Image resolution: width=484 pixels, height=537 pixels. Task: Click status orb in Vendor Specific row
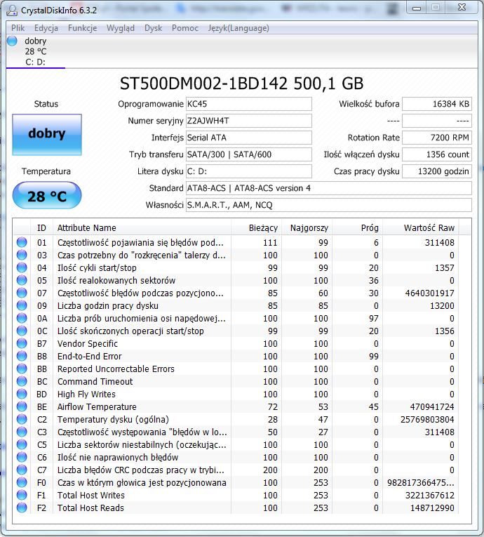pyautogui.click(x=22, y=343)
